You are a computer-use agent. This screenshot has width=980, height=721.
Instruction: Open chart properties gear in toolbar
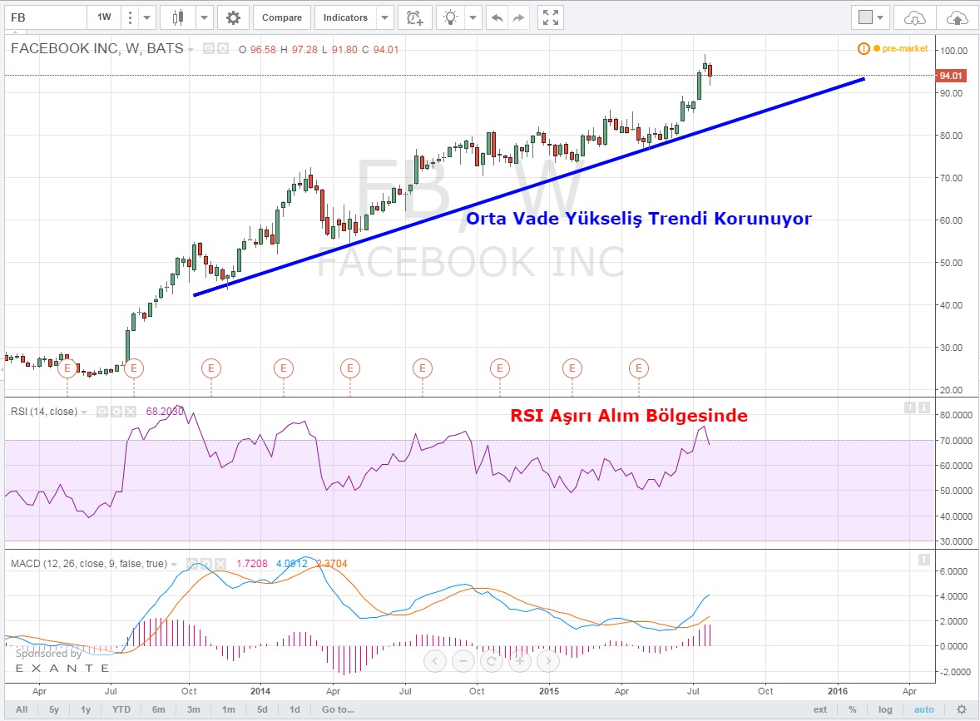tap(233, 17)
